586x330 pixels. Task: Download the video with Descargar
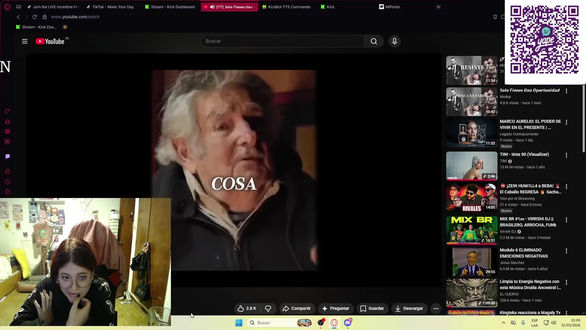tap(409, 308)
